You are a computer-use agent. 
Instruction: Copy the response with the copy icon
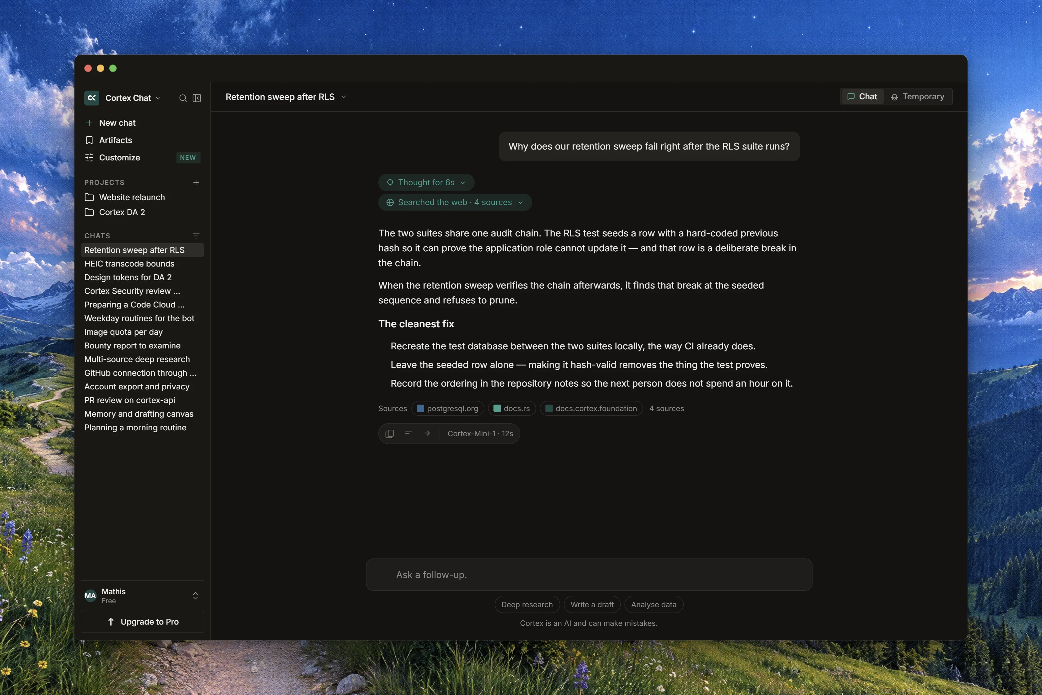[x=390, y=433]
